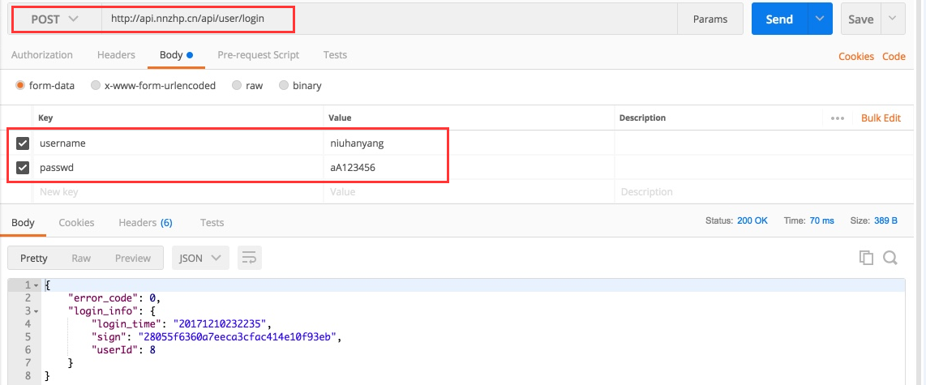Open the JSON format dropdown
This screenshot has height=385, width=926.
[x=200, y=258]
